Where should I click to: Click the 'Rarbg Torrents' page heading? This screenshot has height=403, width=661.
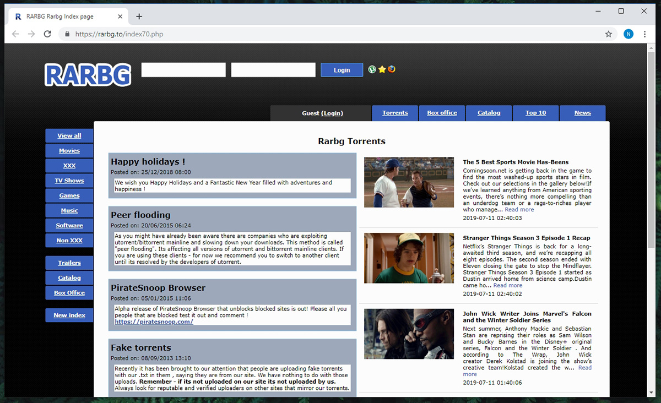(352, 141)
